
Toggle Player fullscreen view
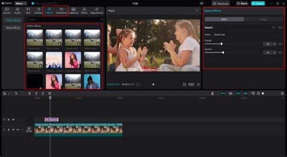click(198, 84)
